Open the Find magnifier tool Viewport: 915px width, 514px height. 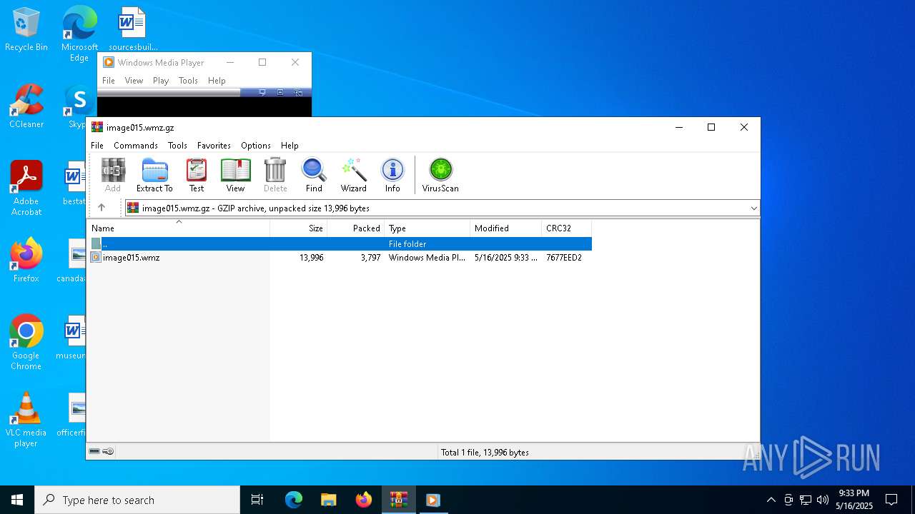pos(314,175)
